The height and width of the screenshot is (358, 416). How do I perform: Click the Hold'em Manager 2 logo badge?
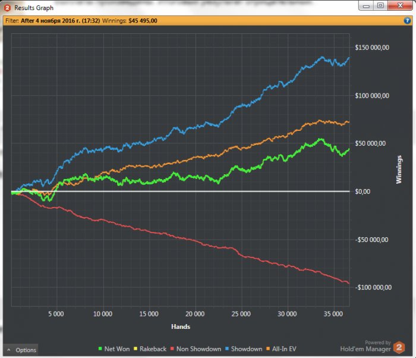(399, 347)
